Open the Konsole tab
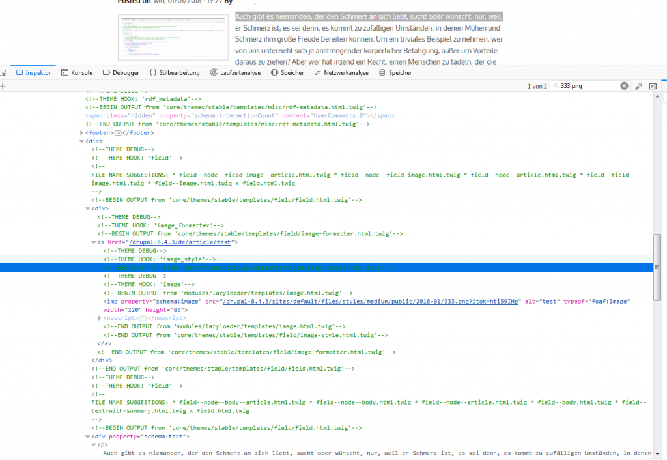The height and width of the screenshot is (460, 667). coord(77,73)
